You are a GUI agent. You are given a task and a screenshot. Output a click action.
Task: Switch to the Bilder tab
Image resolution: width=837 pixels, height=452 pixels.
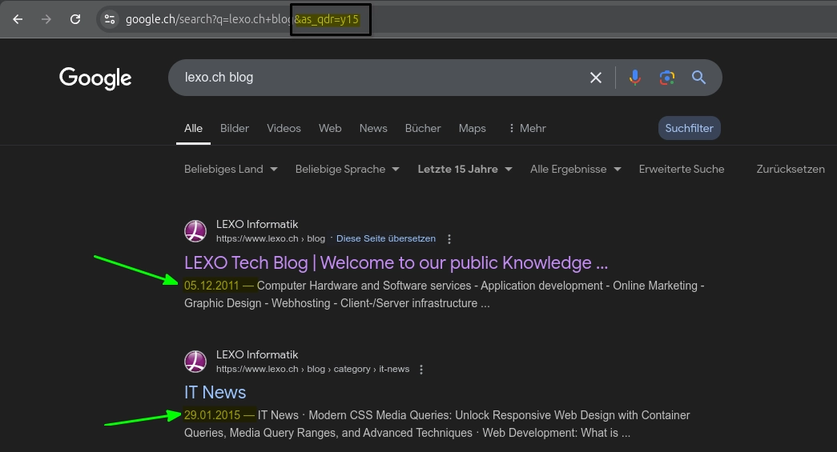tap(235, 129)
